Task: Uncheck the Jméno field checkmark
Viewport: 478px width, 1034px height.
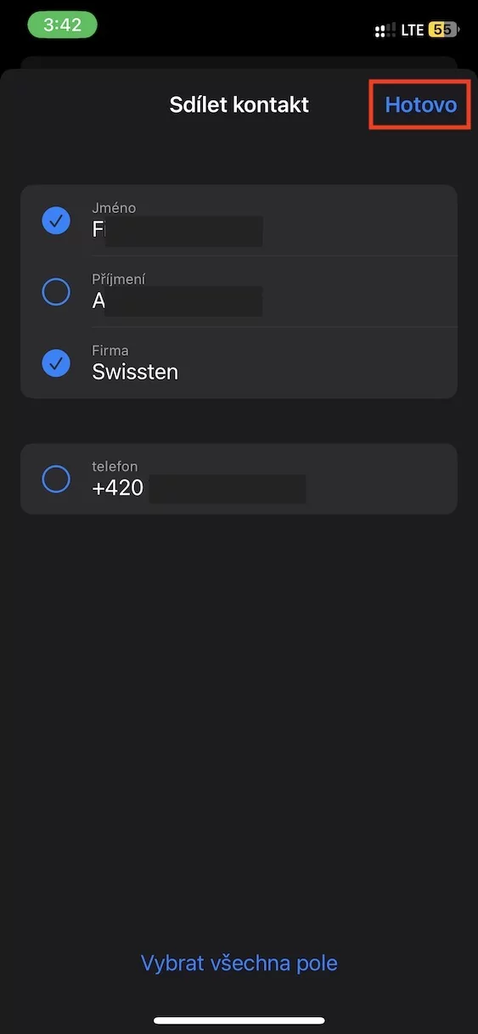Action: click(x=56, y=221)
